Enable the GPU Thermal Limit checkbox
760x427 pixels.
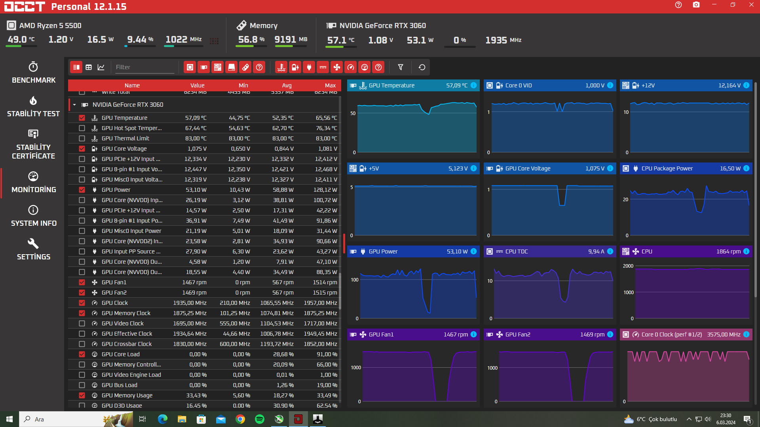(x=82, y=138)
